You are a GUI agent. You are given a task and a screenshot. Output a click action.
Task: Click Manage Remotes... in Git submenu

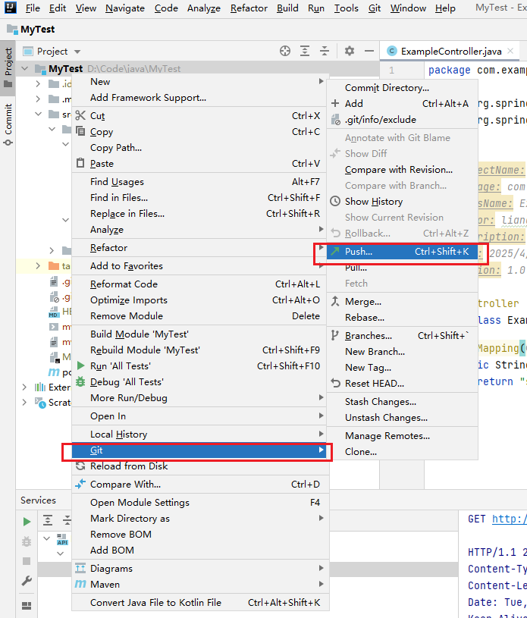[x=402, y=435]
